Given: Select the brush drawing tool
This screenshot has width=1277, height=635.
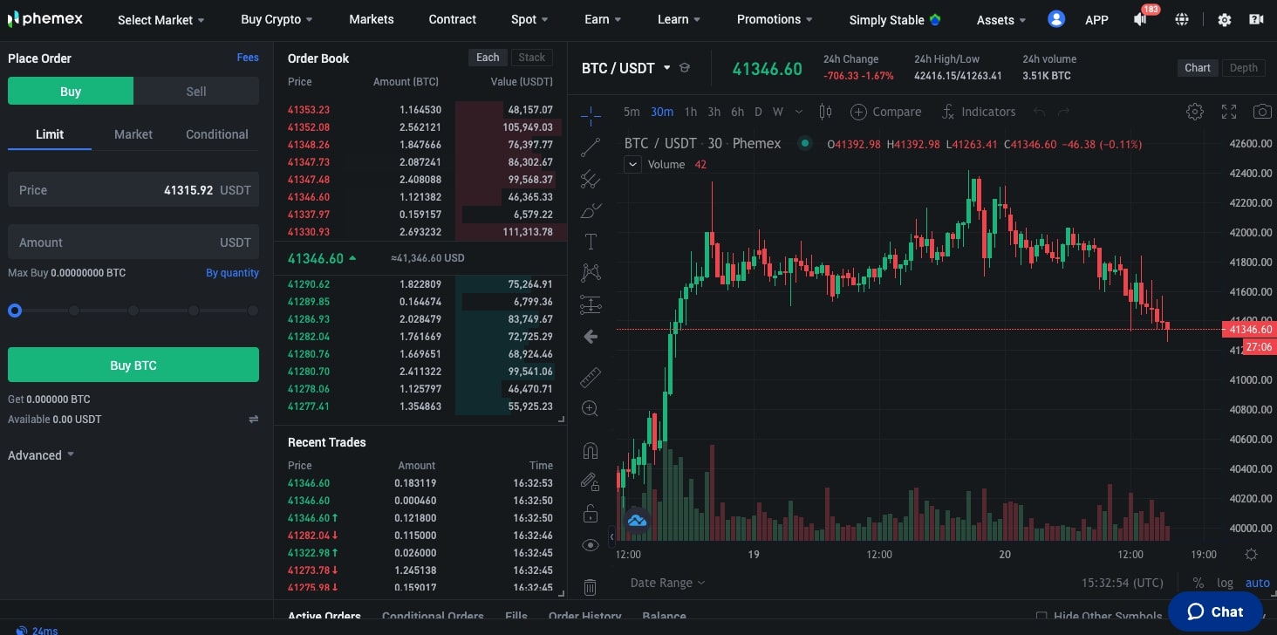Looking at the screenshot, I should point(591,210).
